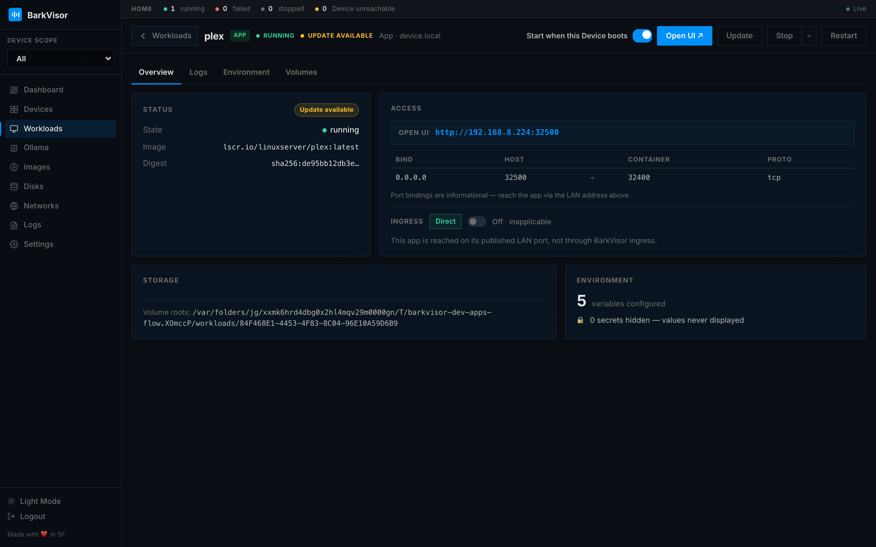Go to Networks

(x=61, y=206)
